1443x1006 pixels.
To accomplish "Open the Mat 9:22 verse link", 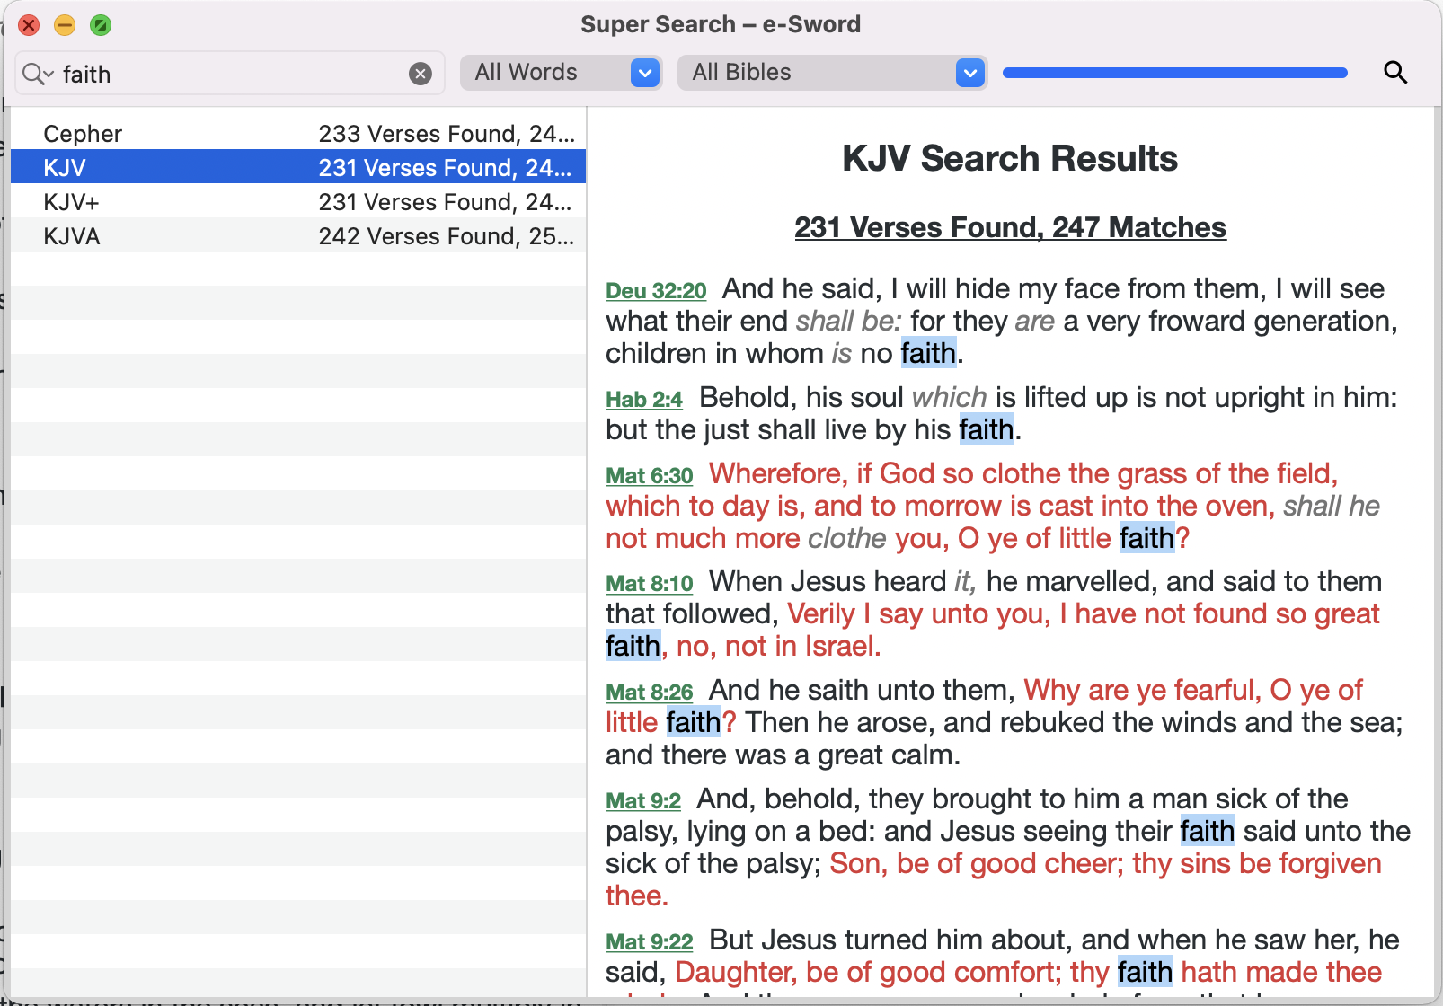I will 650,941.
